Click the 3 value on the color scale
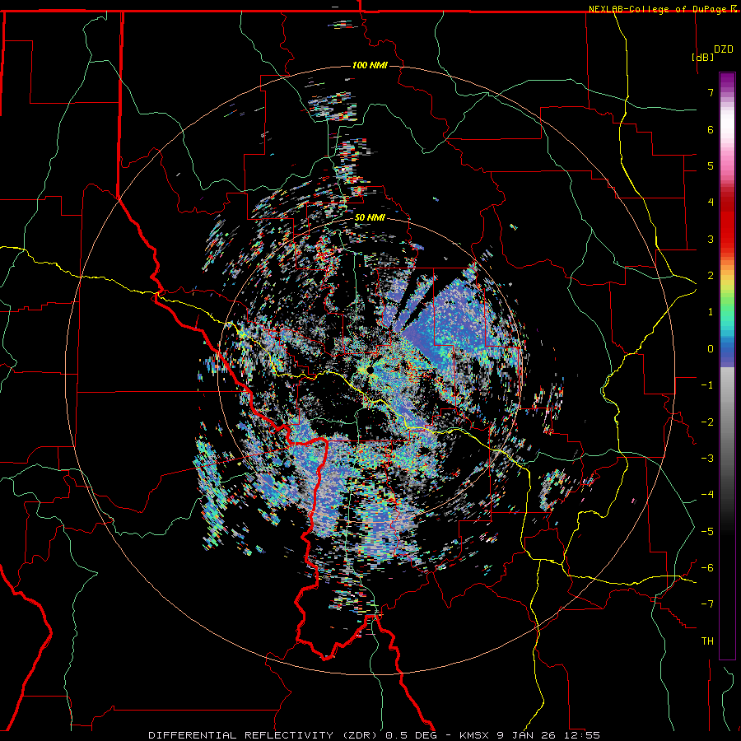The width and height of the screenshot is (741, 741). coord(711,239)
